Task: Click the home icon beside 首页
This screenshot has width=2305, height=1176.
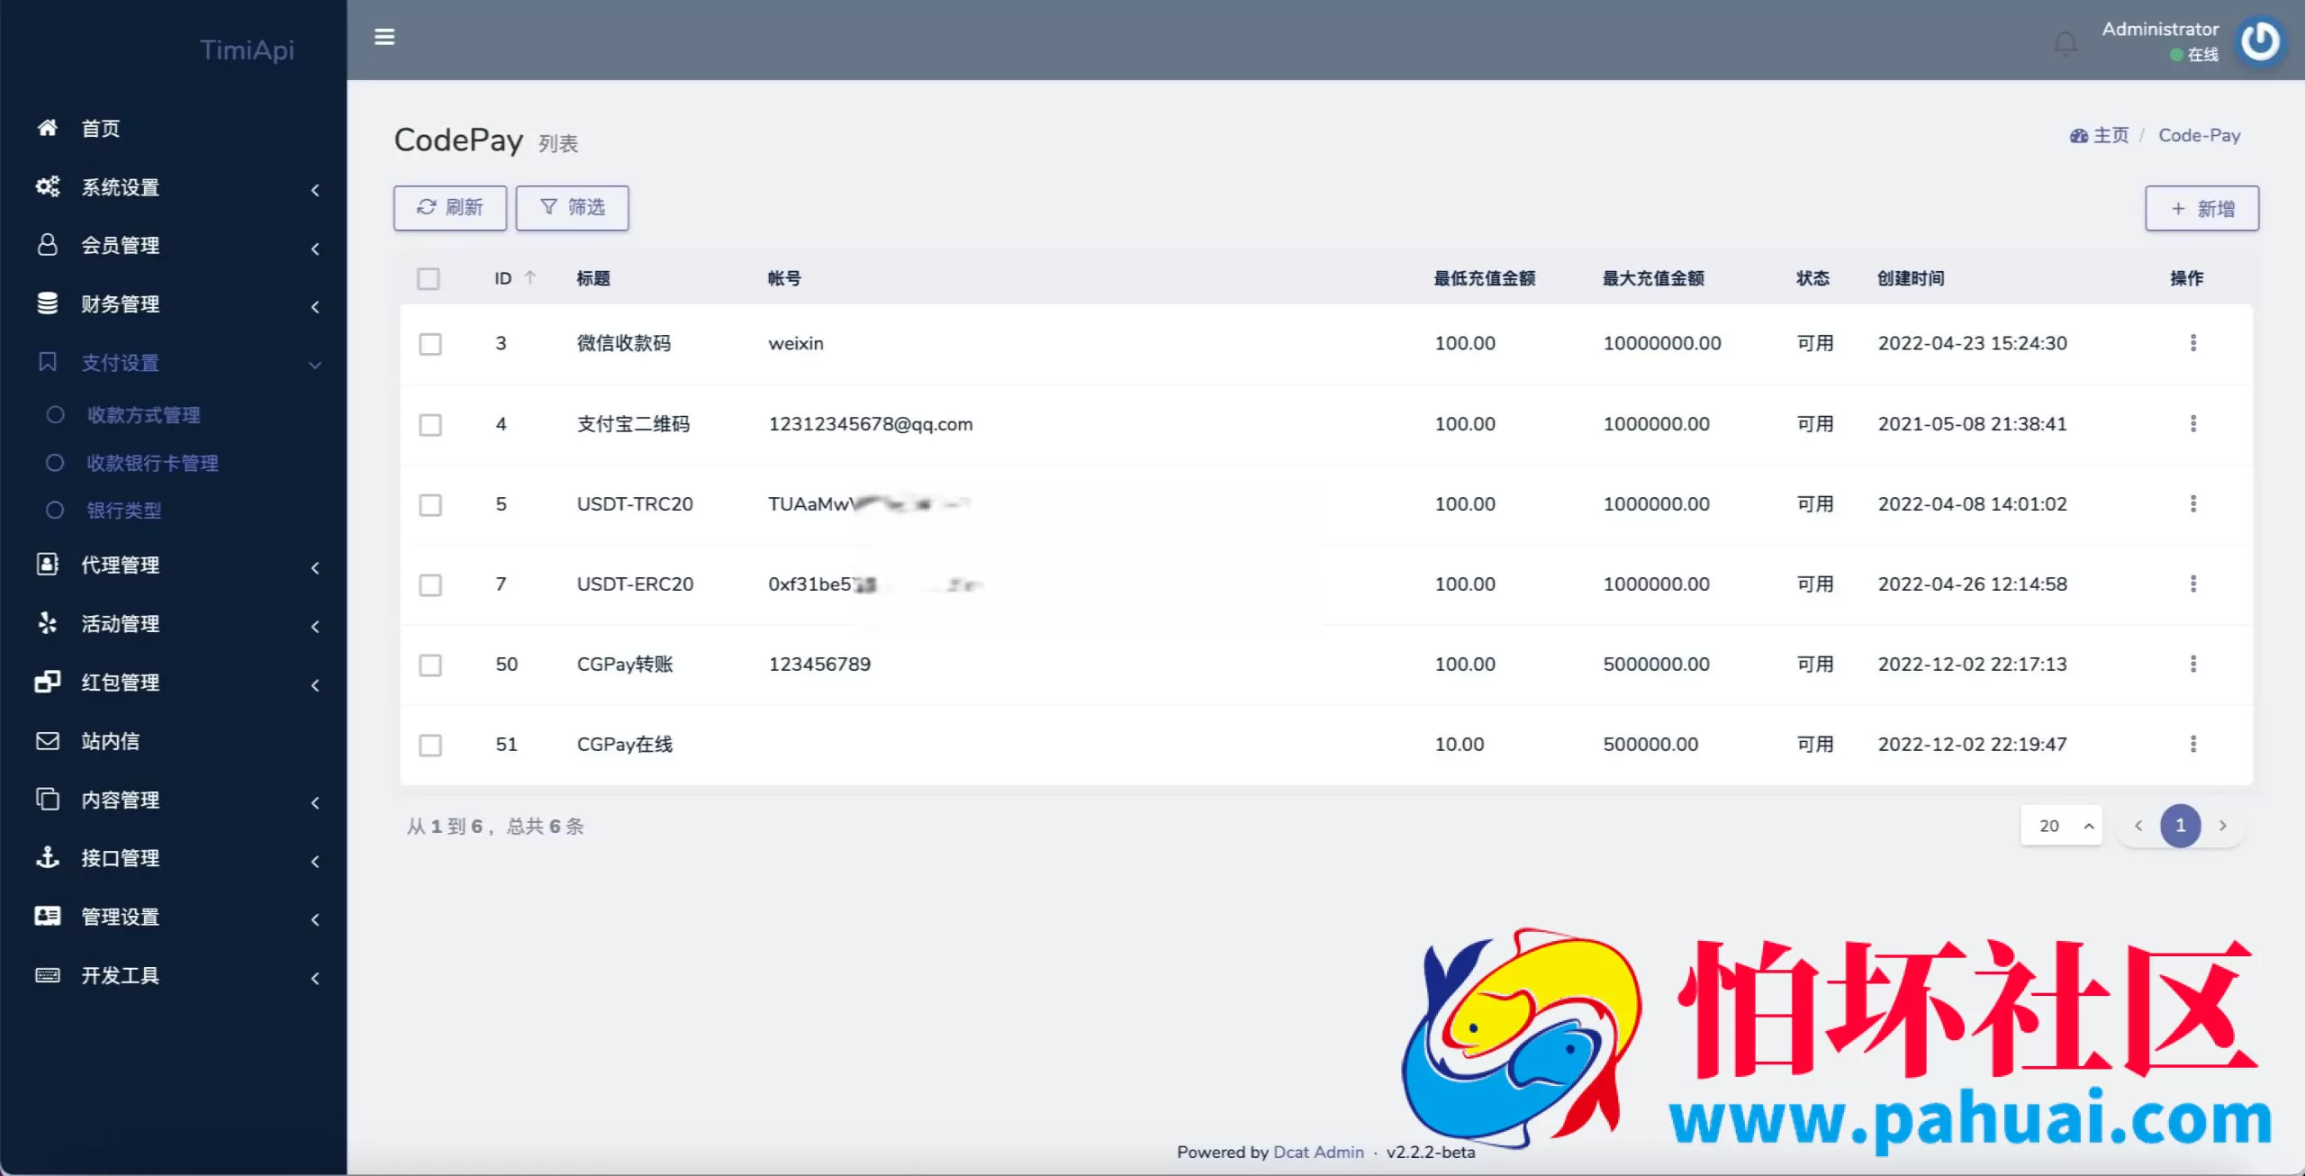Action: (x=48, y=128)
